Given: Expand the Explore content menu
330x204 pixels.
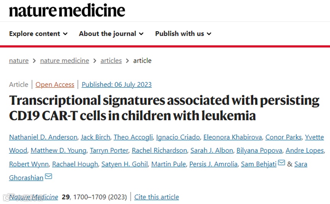Looking at the screenshot, I should 38,33.
